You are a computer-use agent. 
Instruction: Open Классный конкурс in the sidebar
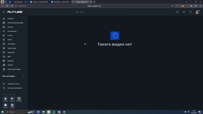point(14,69)
